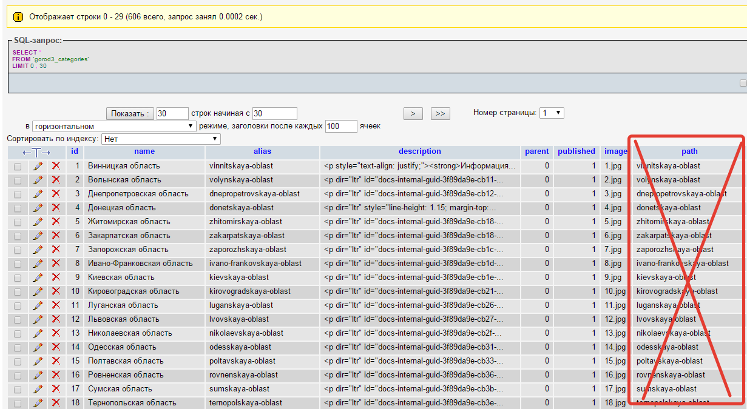747x409 pixels.
Task: Delete the Киевская область row
Action: click(x=56, y=278)
